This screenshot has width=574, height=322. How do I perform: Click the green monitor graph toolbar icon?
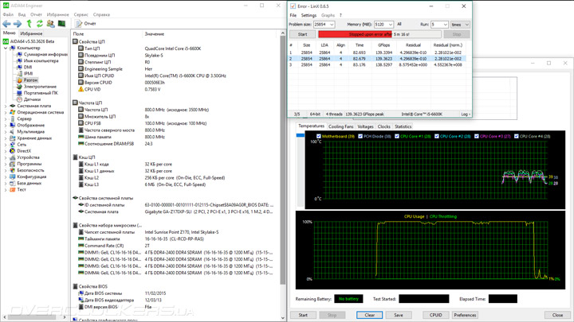61,24
